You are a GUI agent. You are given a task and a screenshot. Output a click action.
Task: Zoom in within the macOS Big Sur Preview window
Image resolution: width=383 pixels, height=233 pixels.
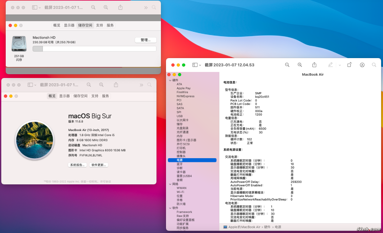(101, 85)
